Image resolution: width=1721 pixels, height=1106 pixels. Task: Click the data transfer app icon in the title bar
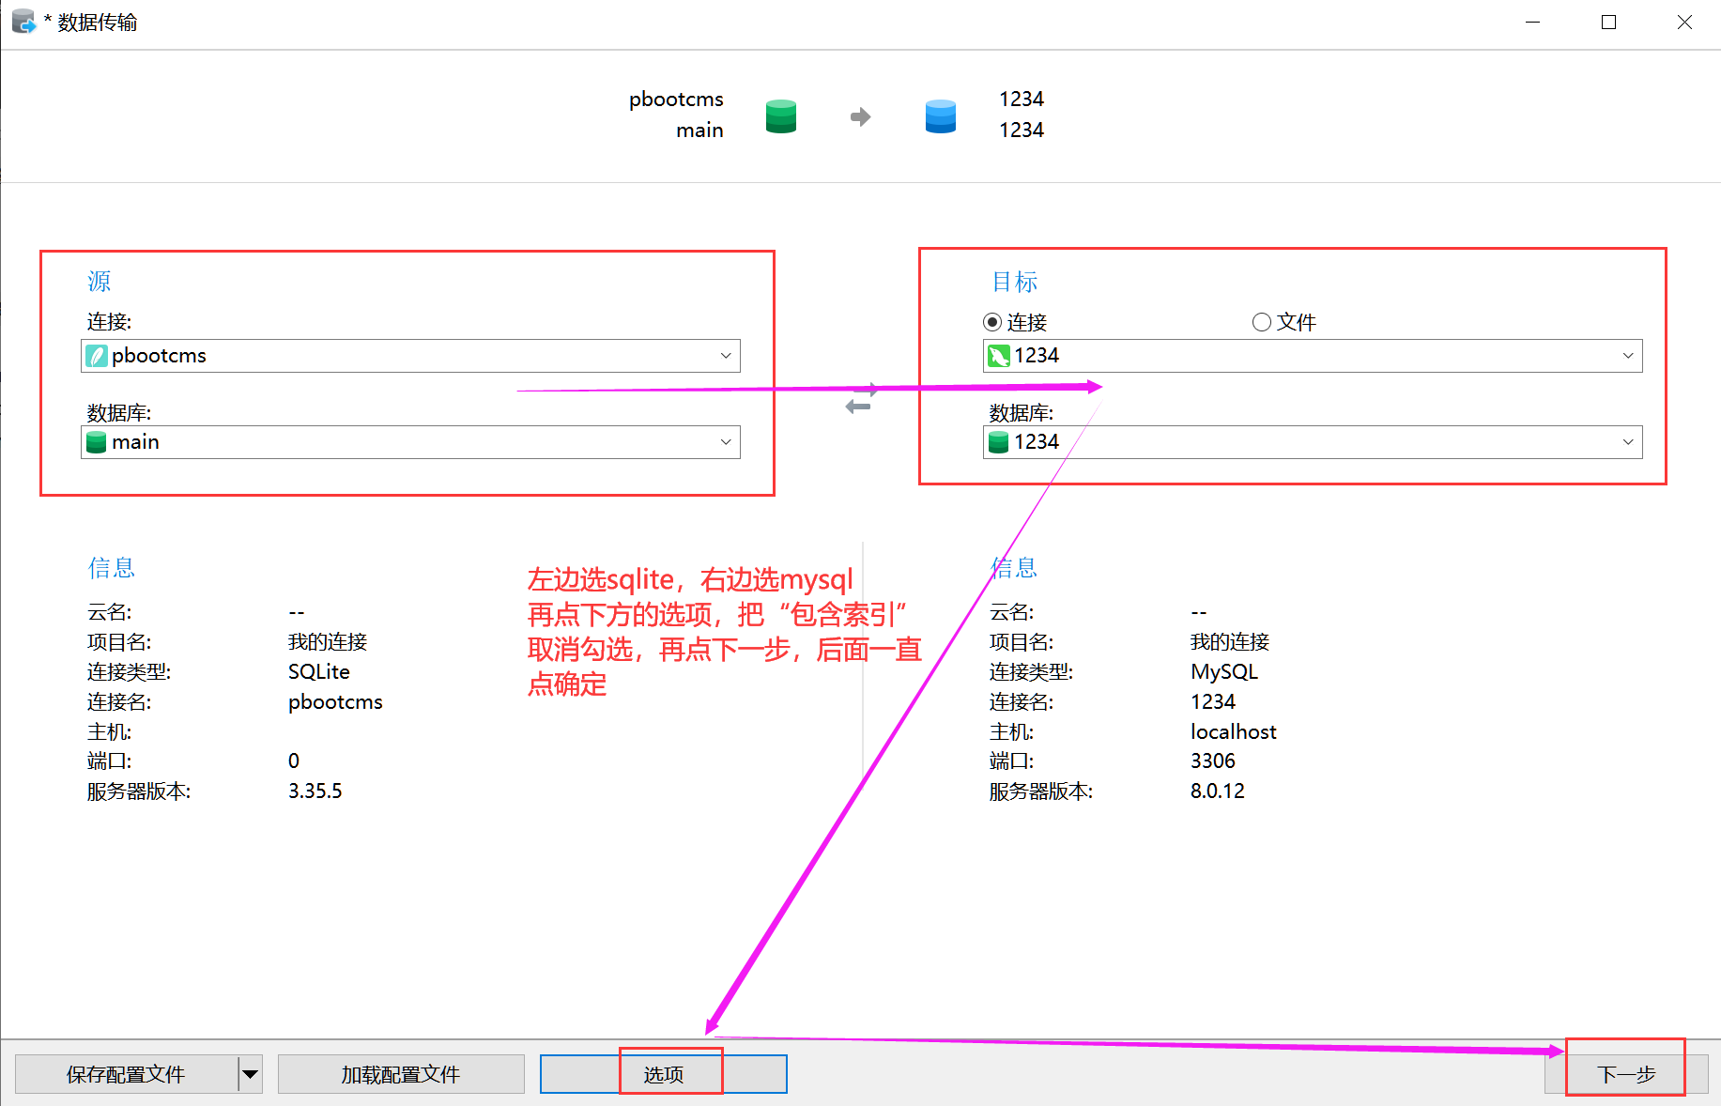click(22, 21)
